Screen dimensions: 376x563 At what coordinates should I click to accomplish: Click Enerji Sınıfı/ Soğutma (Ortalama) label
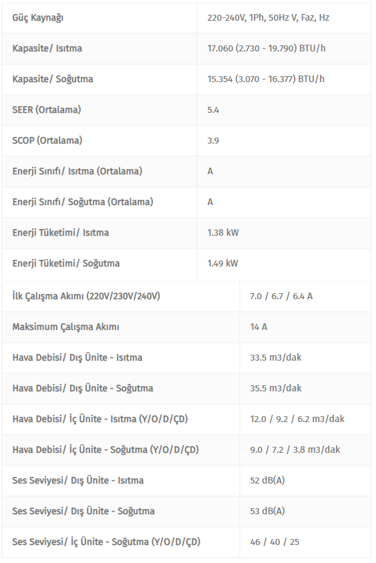83,202
